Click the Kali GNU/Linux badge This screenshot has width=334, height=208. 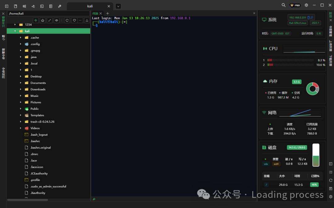(x=298, y=23)
